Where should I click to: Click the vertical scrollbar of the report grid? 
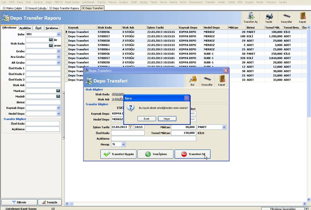[x=309, y=73]
